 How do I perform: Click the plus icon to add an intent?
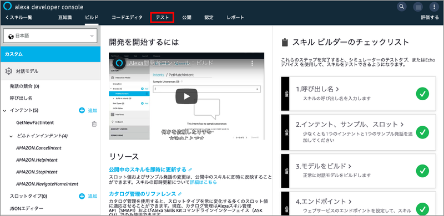[x=82, y=111]
